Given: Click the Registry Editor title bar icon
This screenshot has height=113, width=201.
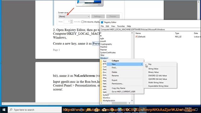Looking at the screenshot, I should click(102, 22).
